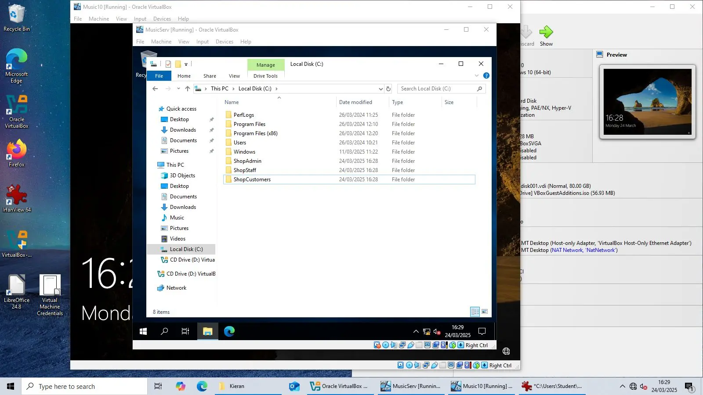The width and height of the screenshot is (703, 395).
Task: Open Machine menu in Music10 window
Action: [99, 19]
